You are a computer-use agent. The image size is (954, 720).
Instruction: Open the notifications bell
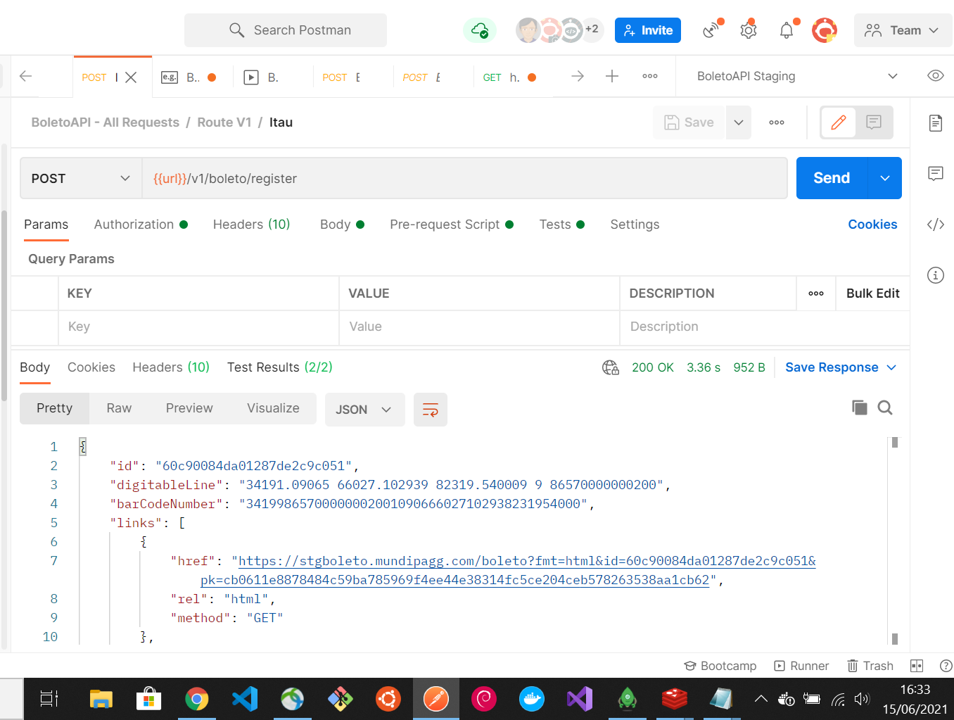[787, 30]
